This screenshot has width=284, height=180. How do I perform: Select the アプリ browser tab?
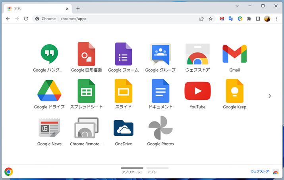[37, 9]
